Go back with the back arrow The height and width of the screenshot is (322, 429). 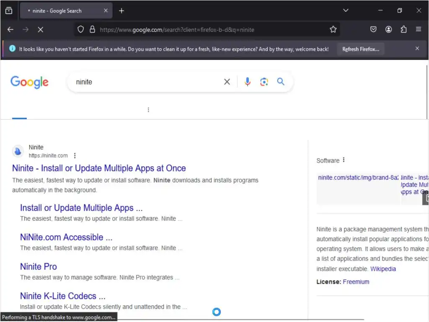[x=10, y=30]
